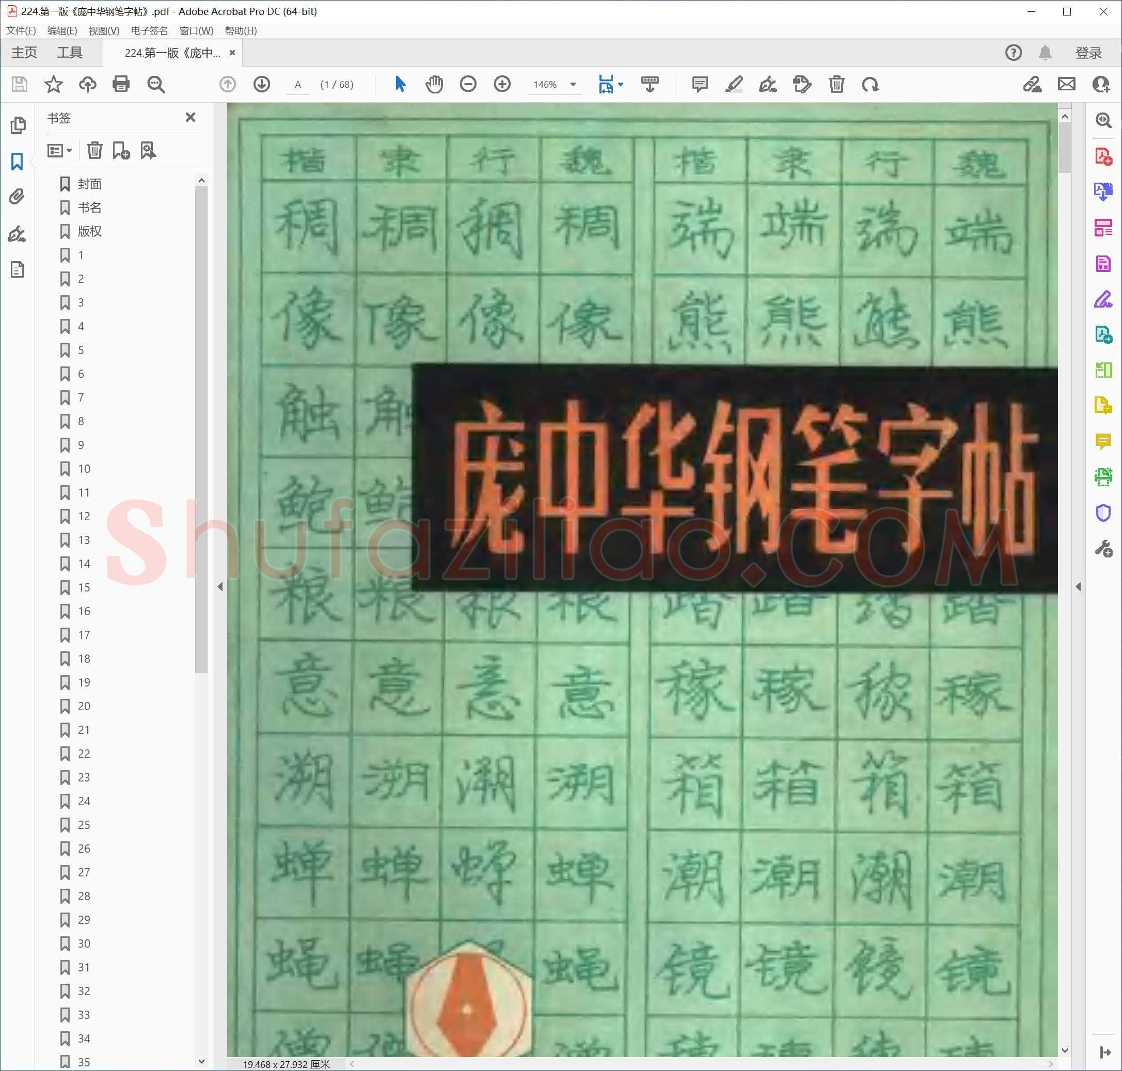Screen dimensions: 1122x1071
Task: Open notifications bell icon
Action: pos(1045,53)
